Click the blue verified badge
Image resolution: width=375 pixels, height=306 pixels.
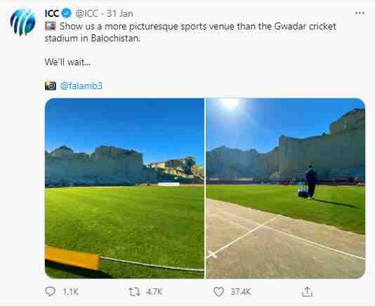[67, 13]
